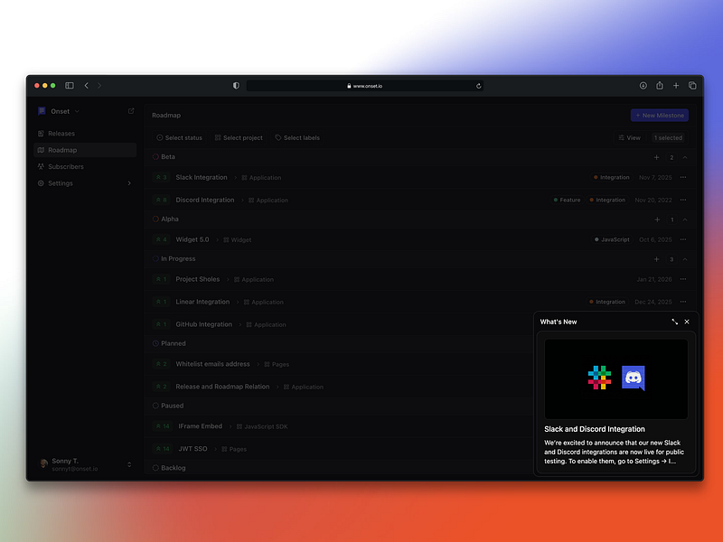The image size is (723, 542).
Task: Upvote Widget 5.0
Action: pyautogui.click(x=162, y=239)
